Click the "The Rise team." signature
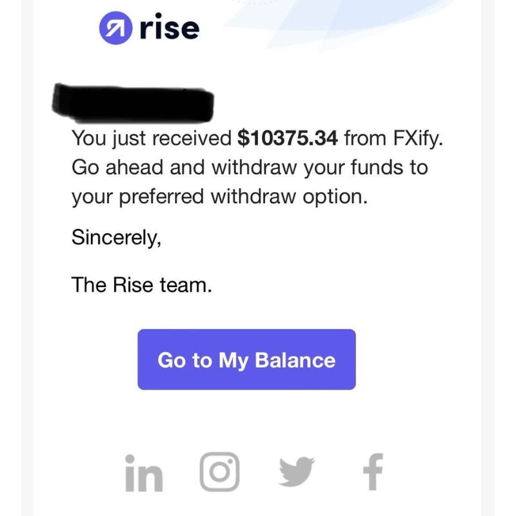The height and width of the screenshot is (516, 516). [141, 284]
